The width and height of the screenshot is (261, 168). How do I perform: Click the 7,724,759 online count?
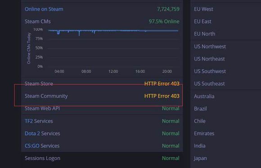pyautogui.click(x=168, y=9)
